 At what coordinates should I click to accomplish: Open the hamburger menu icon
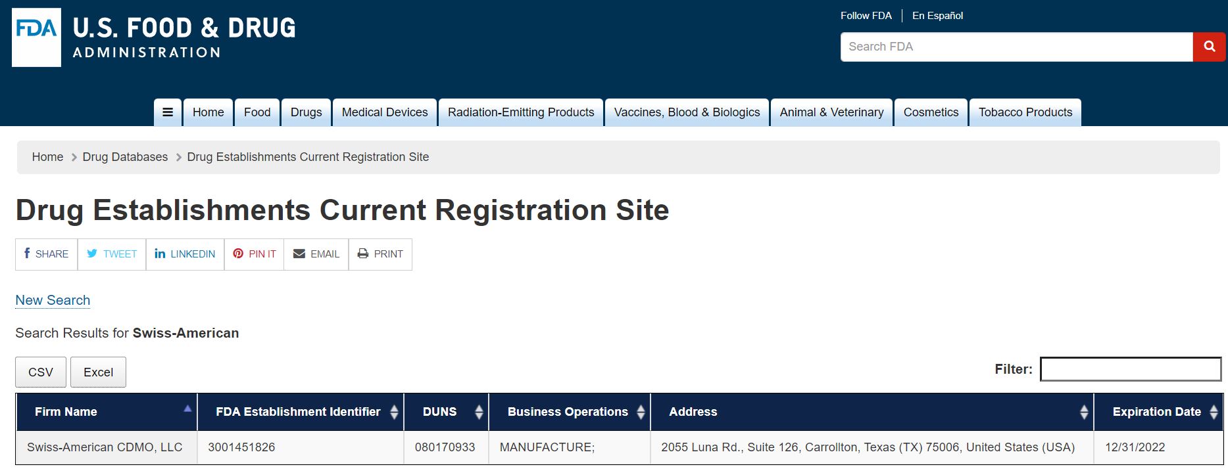tap(168, 112)
